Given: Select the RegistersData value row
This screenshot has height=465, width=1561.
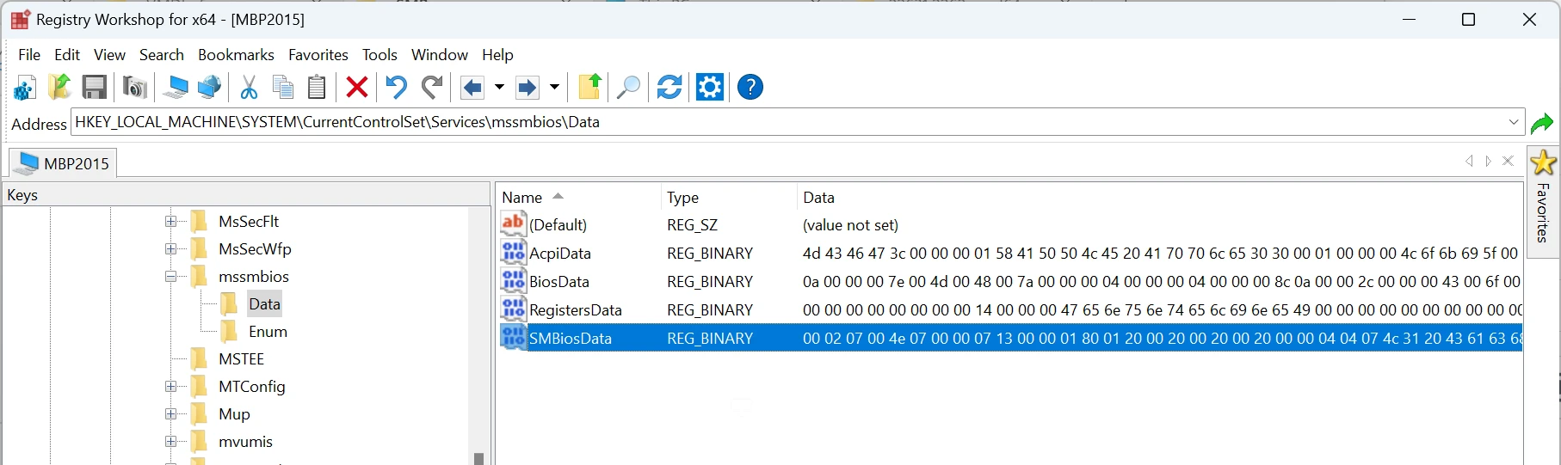Looking at the screenshot, I should 1010,309.
